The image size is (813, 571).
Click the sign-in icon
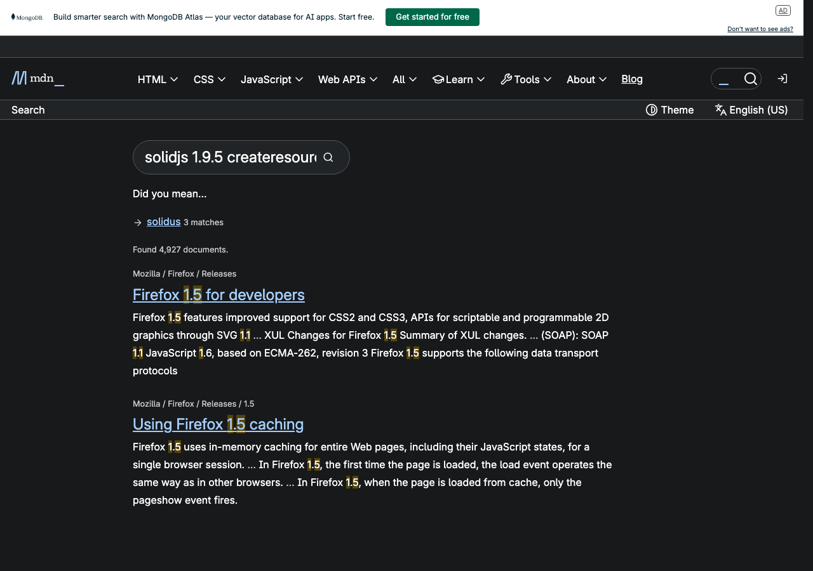pyautogui.click(x=782, y=79)
